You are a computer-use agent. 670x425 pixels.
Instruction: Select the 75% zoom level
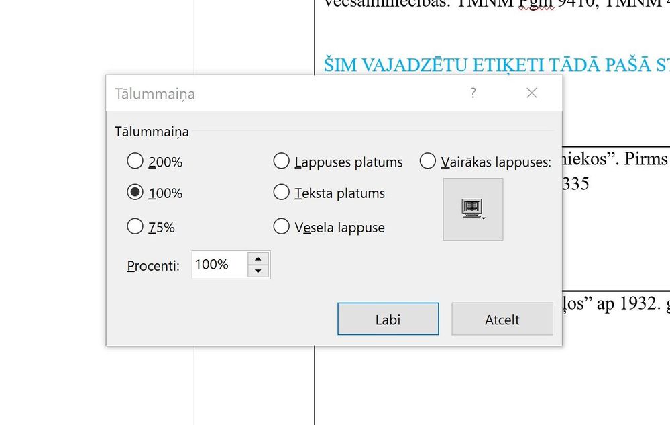pyautogui.click(x=135, y=227)
